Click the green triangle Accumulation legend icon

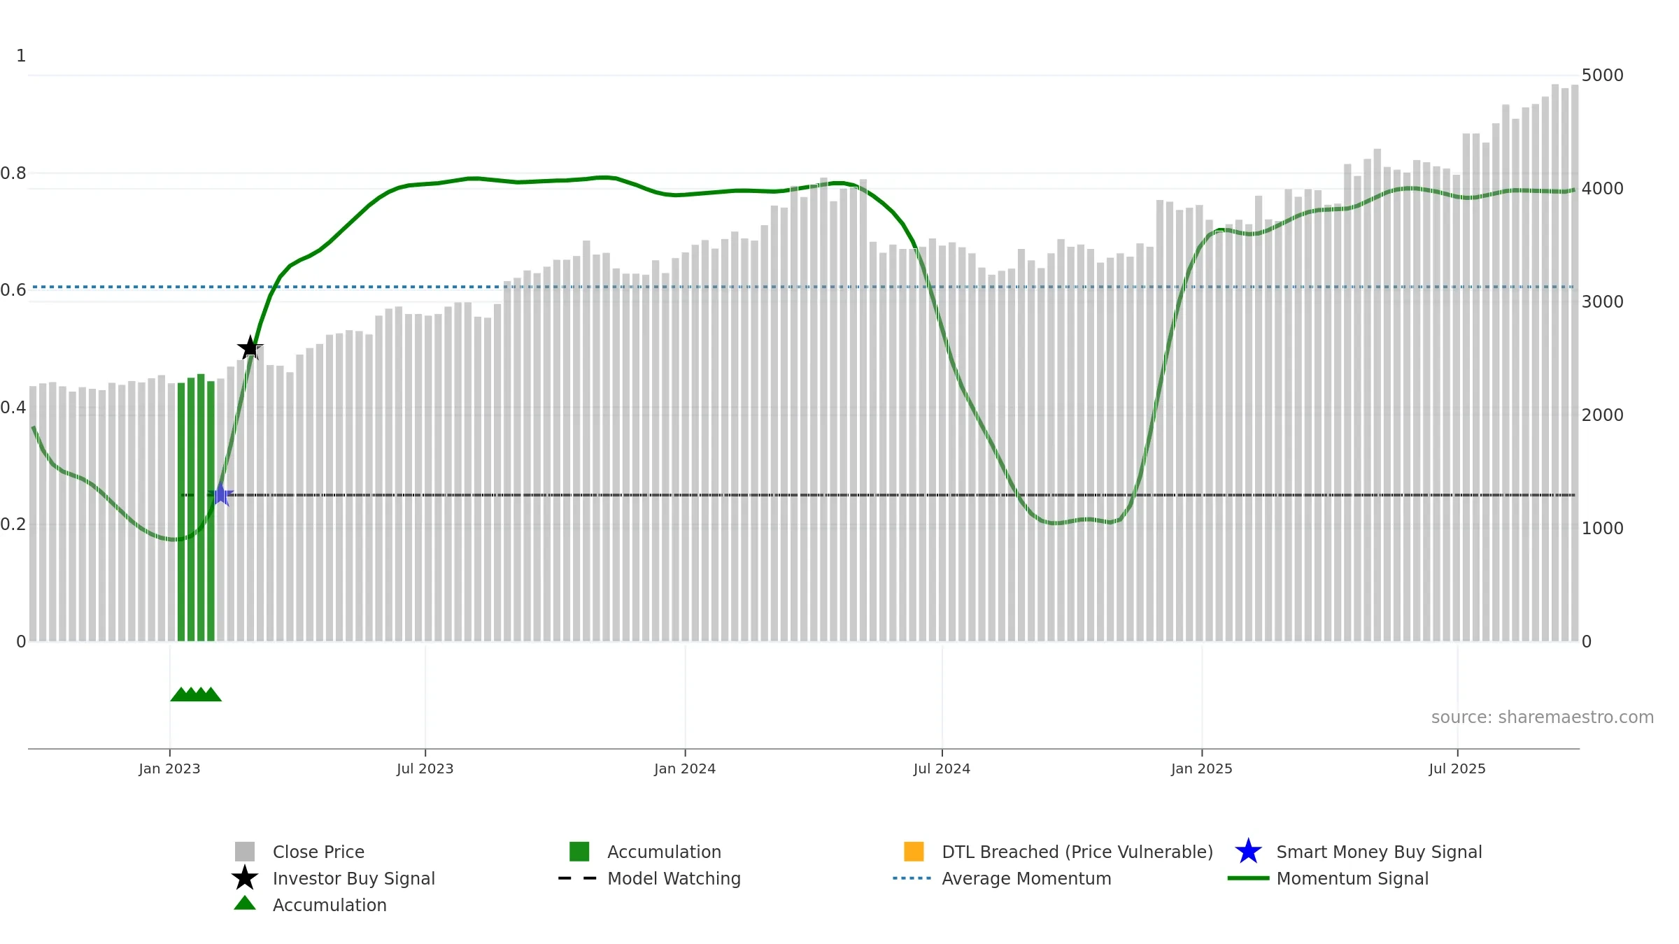click(x=245, y=904)
